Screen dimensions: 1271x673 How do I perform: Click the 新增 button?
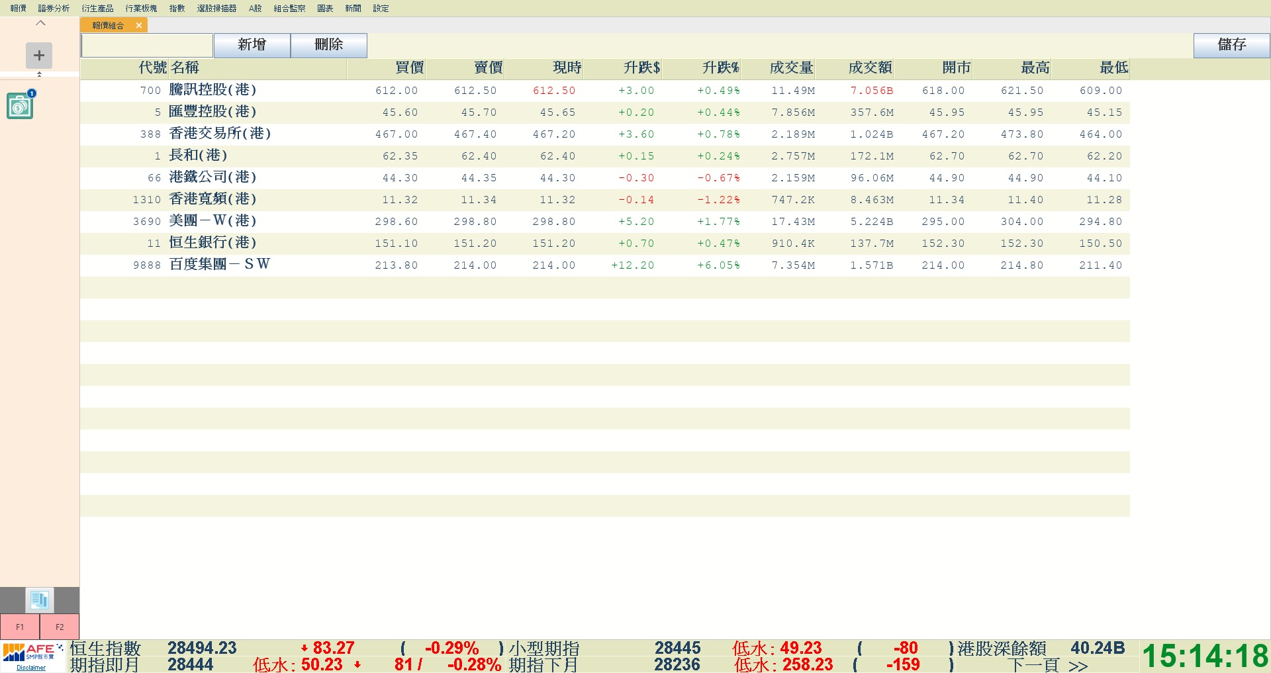click(x=252, y=45)
